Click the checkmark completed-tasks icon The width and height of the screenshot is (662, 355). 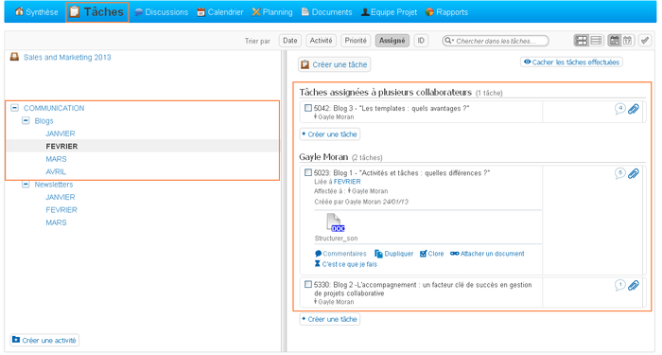tap(645, 41)
